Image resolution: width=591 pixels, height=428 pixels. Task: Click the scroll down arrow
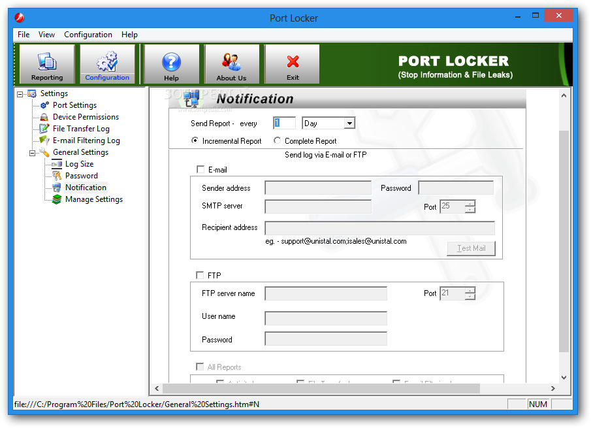(564, 378)
